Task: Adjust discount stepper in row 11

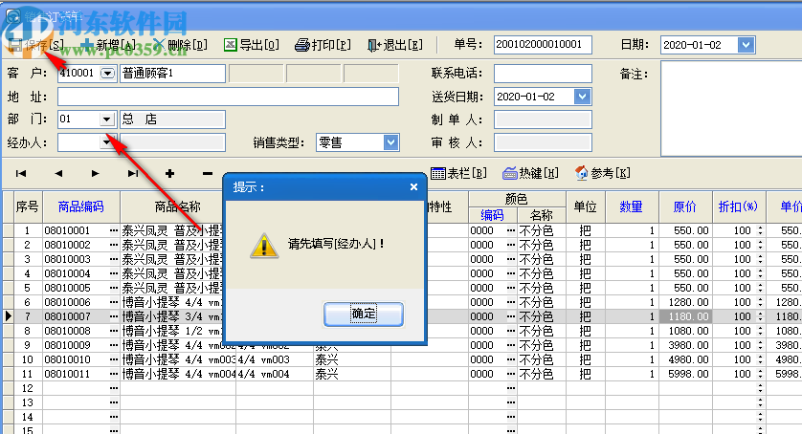Action: pos(760,374)
